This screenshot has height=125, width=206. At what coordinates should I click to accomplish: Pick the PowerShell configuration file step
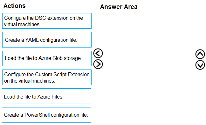coord(46,115)
